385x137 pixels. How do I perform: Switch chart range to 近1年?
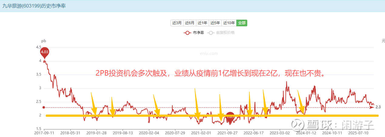[x=202, y=23]
